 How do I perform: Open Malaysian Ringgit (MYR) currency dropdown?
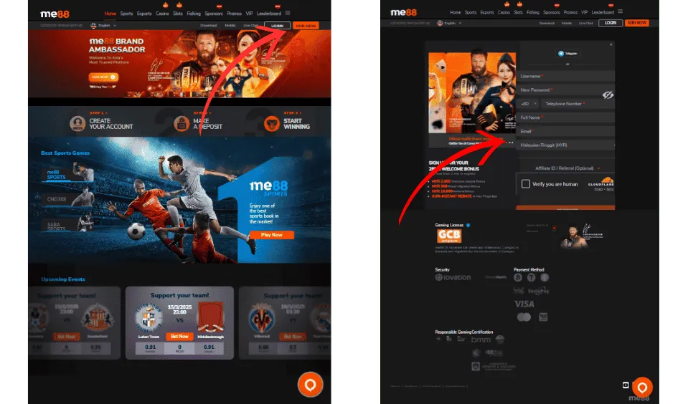(565, 145)
